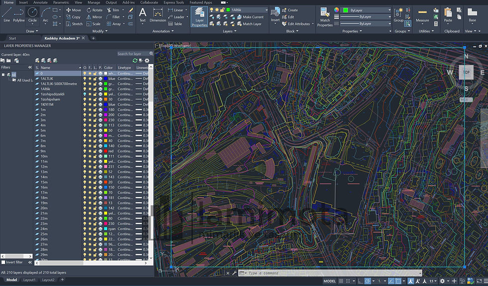Image resolution: width=488 pixels, height=286 pixels.
Task: Click the Linear dimension button
Action: [176, 10]
